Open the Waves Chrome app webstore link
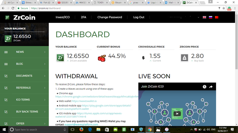The width and height of the screenshot is (238, 133). [97, 96]
